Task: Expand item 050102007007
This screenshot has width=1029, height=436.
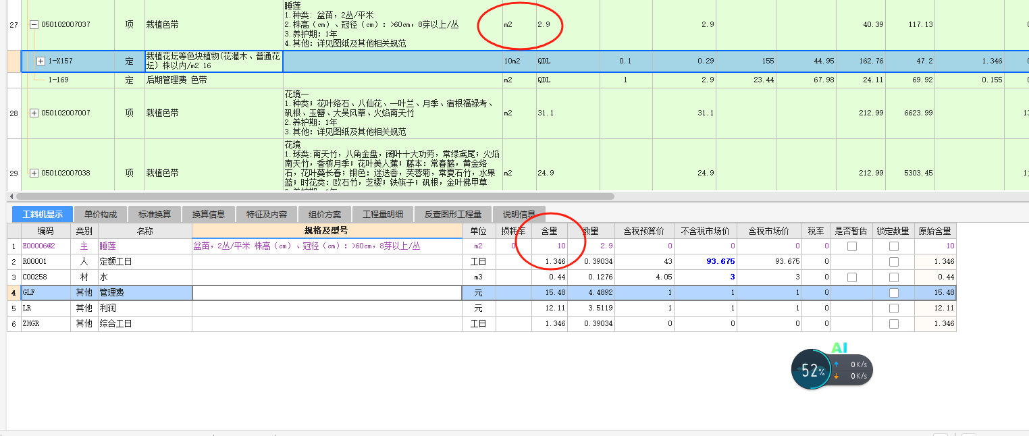Action: click(34, 113)
